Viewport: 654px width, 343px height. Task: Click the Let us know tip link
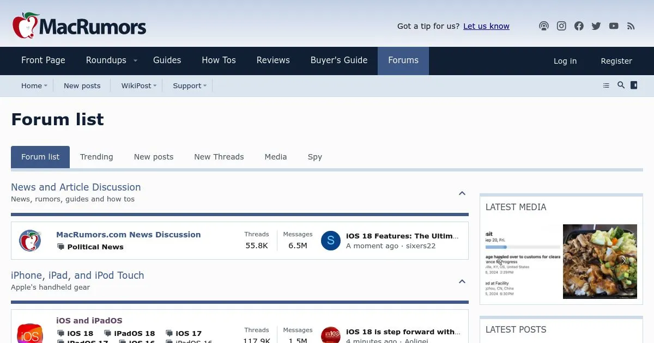coord(486,26)
